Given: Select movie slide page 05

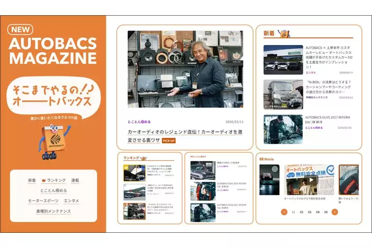Looking at the screenshot, I should pyautogui.click(x=325, y=212).
